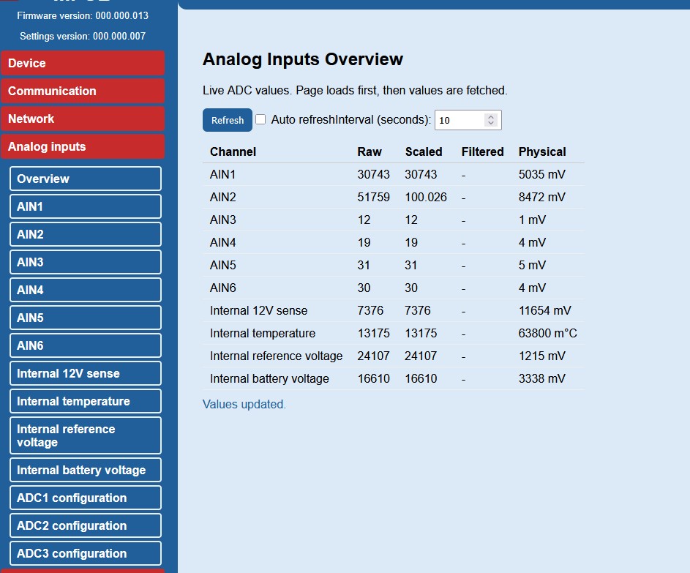
Task: Expand the Device menu section
Action: tap(83, 63)
